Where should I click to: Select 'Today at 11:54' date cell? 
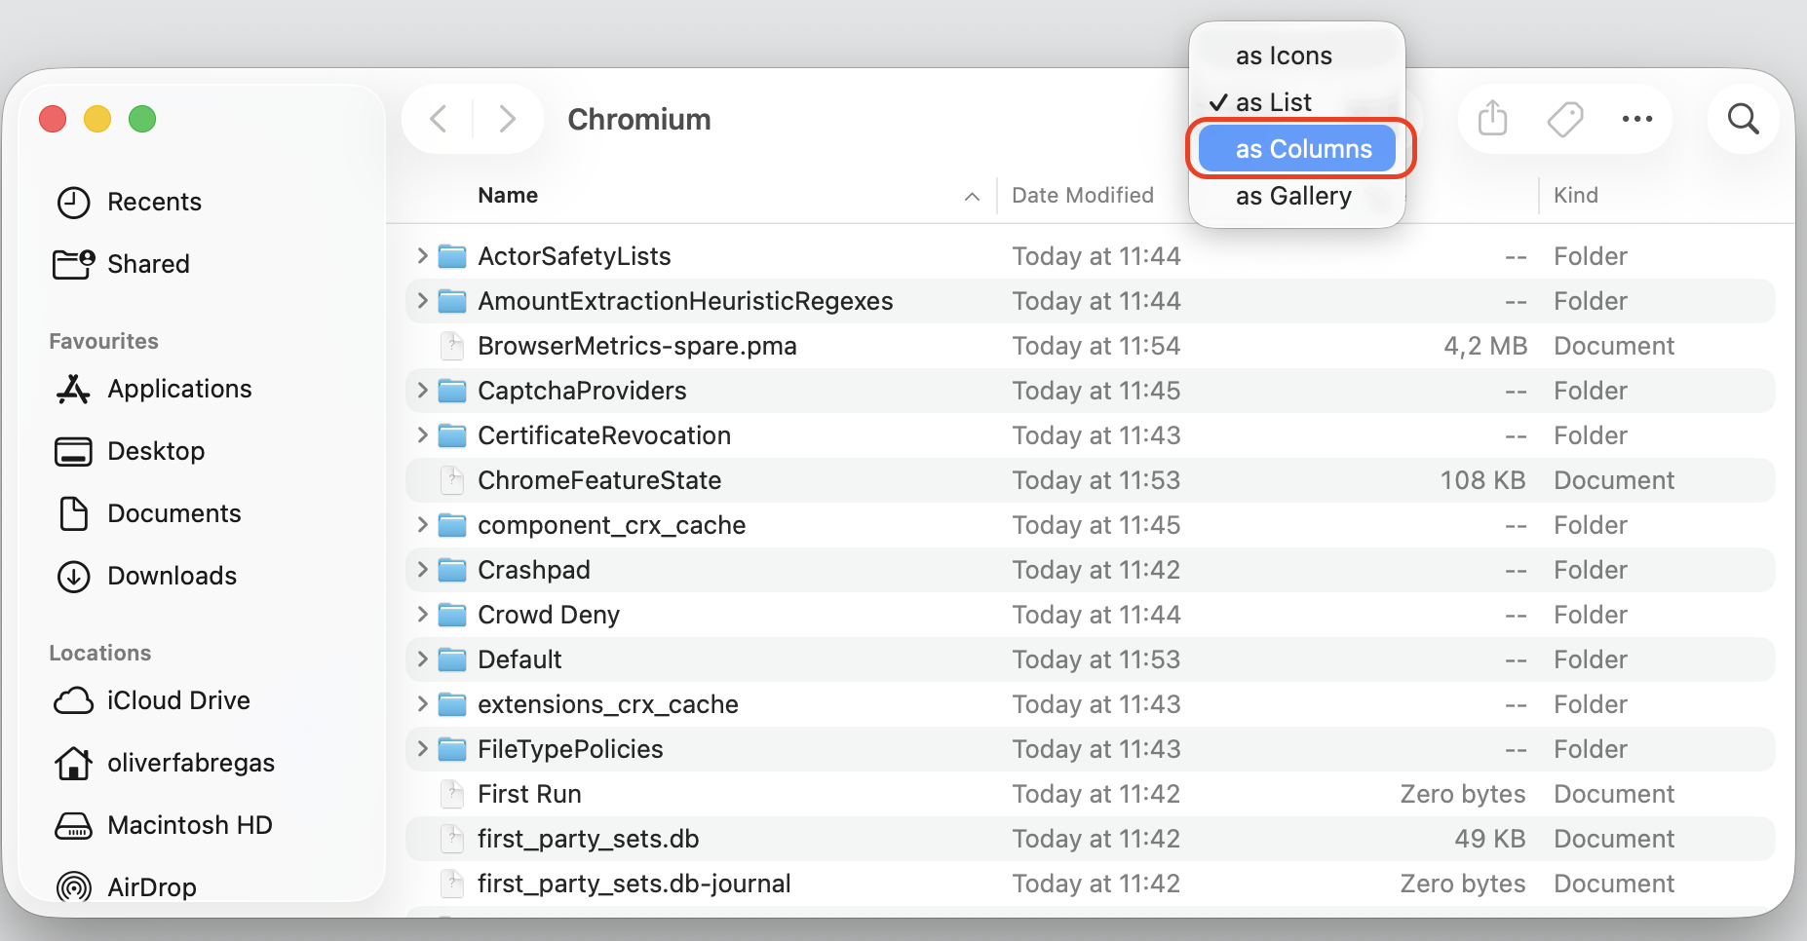(1096, 346)
